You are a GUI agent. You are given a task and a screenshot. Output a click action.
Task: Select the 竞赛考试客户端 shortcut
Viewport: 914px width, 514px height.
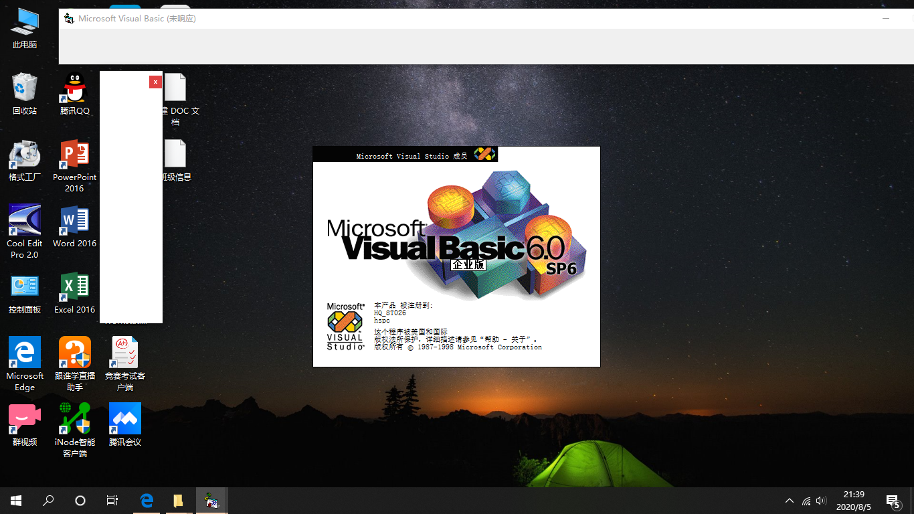(125, 365)
